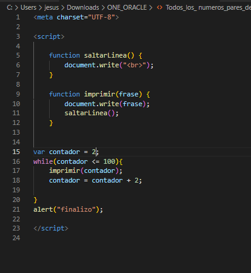Screen dimensions: 251x273
Task: Click the imprimir function declaration name
Action: coord(99,94)
